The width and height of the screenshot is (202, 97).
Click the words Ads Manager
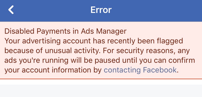pyautogui.click(x=104, y=31)
